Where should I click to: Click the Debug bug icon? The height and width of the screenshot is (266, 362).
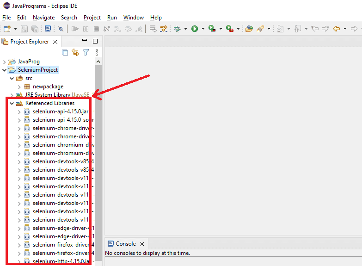177,29
